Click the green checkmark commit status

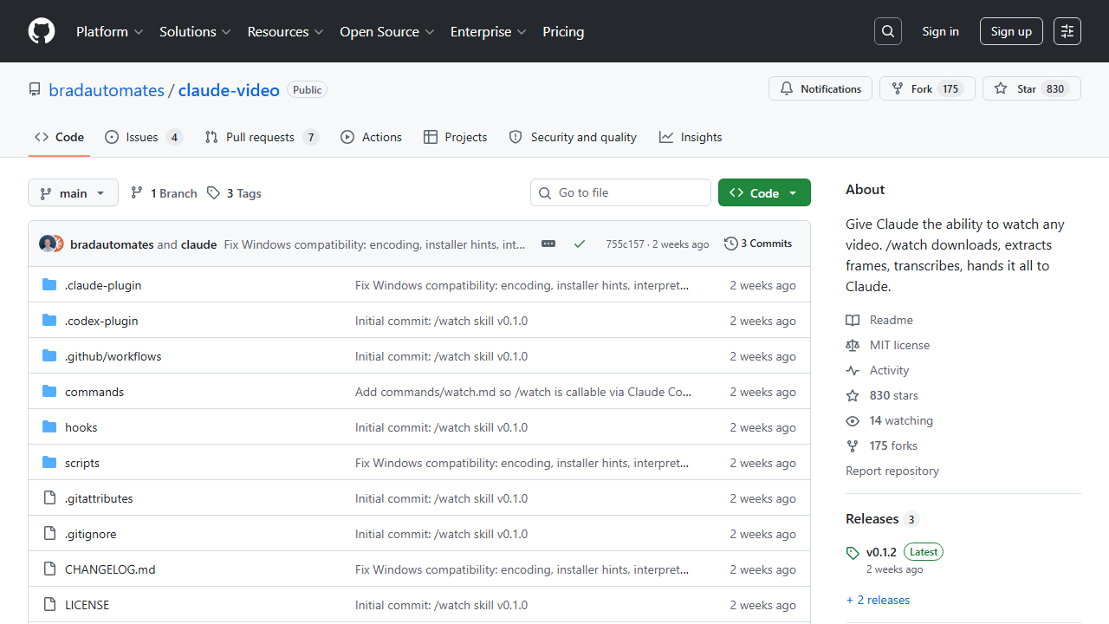[x=580, y=244]
